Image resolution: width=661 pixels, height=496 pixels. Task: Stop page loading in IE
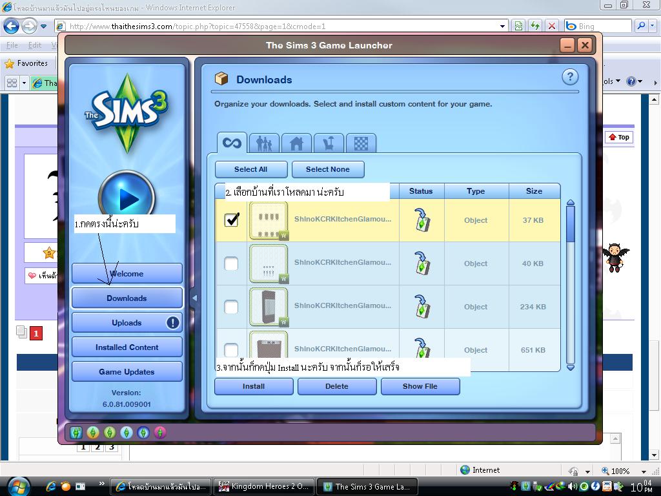(x=551, y=26)
